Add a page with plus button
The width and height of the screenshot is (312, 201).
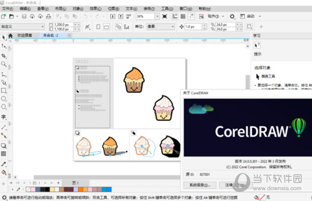[58, 183]
